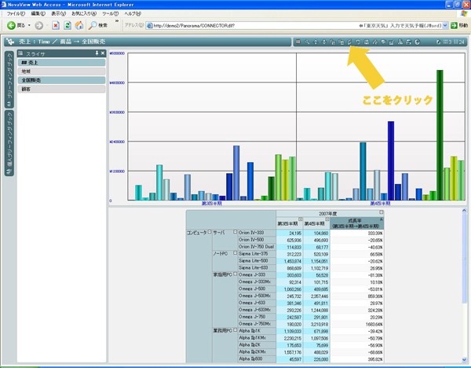Viewport: 471px width, 368px height.
Task: Select the 顧客 slicer item
Action: (63, 89)
